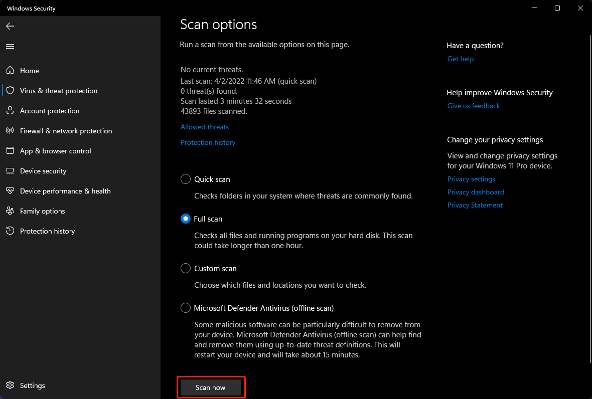Open Virus & threat protection shield icon
This screenshot has height=399, width=592.
11,91
